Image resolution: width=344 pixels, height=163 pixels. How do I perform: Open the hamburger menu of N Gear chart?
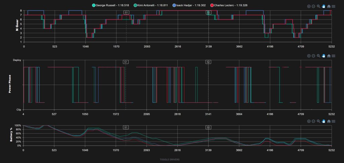pos(334,7)
